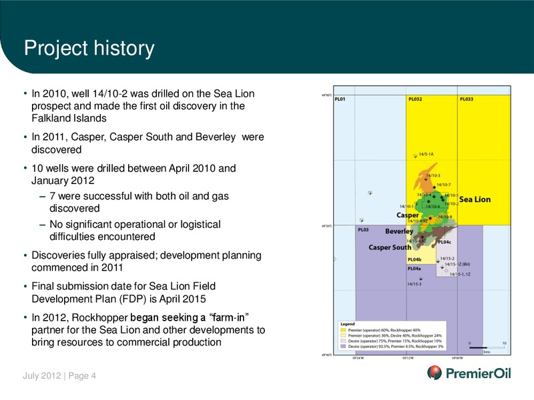Viewport: 534px width, 400px height.
Task: Click bullet "Discoveries fully appraised; development planning"
Action: 146,261
